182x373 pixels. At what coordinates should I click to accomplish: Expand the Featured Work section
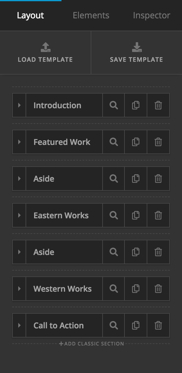[19, 142]
